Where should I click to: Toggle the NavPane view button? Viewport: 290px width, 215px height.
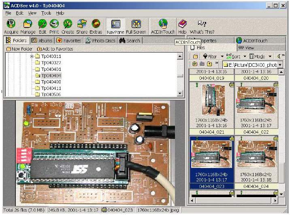tap(116, 25)
